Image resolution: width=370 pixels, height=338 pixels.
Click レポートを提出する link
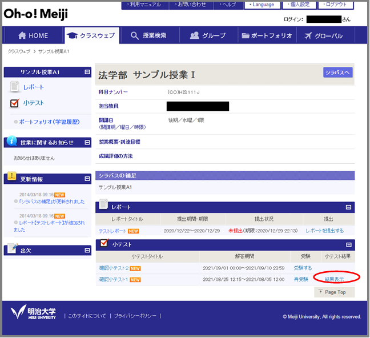click(x=324, y=231)
